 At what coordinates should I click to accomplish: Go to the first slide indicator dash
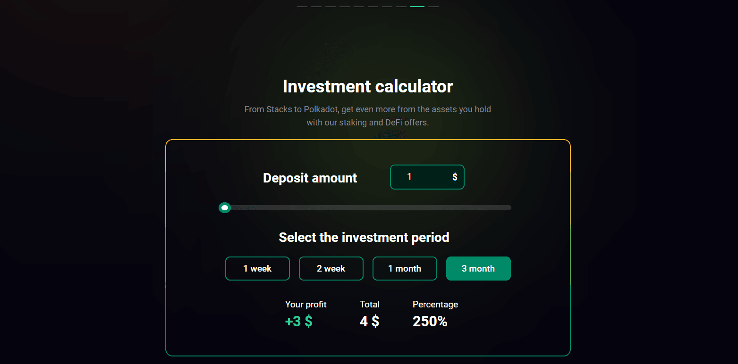pos(302,7)
